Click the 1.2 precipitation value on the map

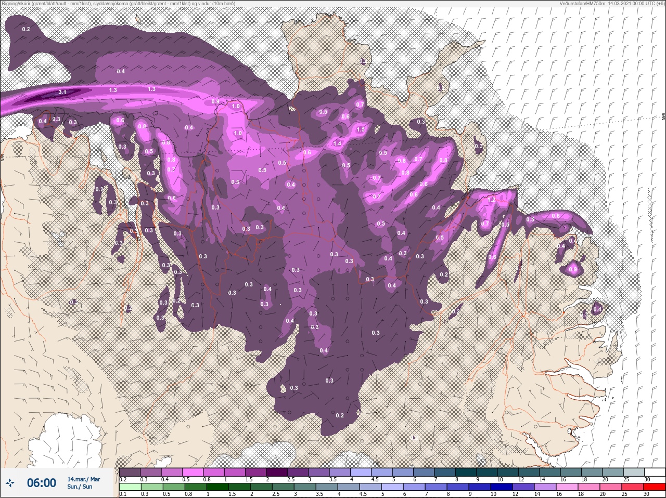tap(491, 200)
